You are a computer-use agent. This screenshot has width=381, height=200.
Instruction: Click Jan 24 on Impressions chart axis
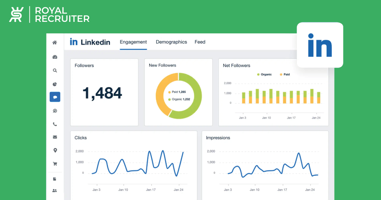click(310, 190)
